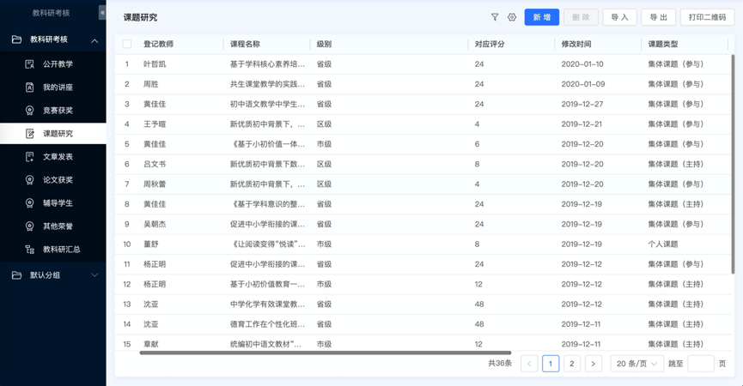This screenshot has height=386, width=743.
Task: Click course 德育工作在个性化班… cell
Action: pos(267,324)
